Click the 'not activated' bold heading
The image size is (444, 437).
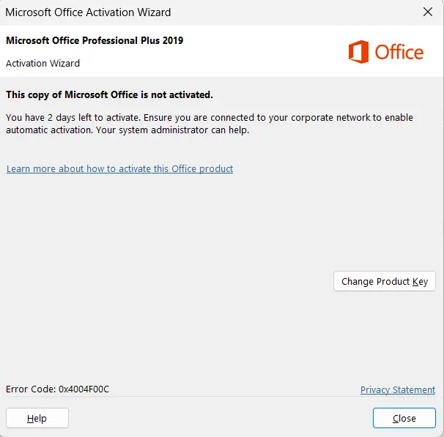[x=109, y=94]
